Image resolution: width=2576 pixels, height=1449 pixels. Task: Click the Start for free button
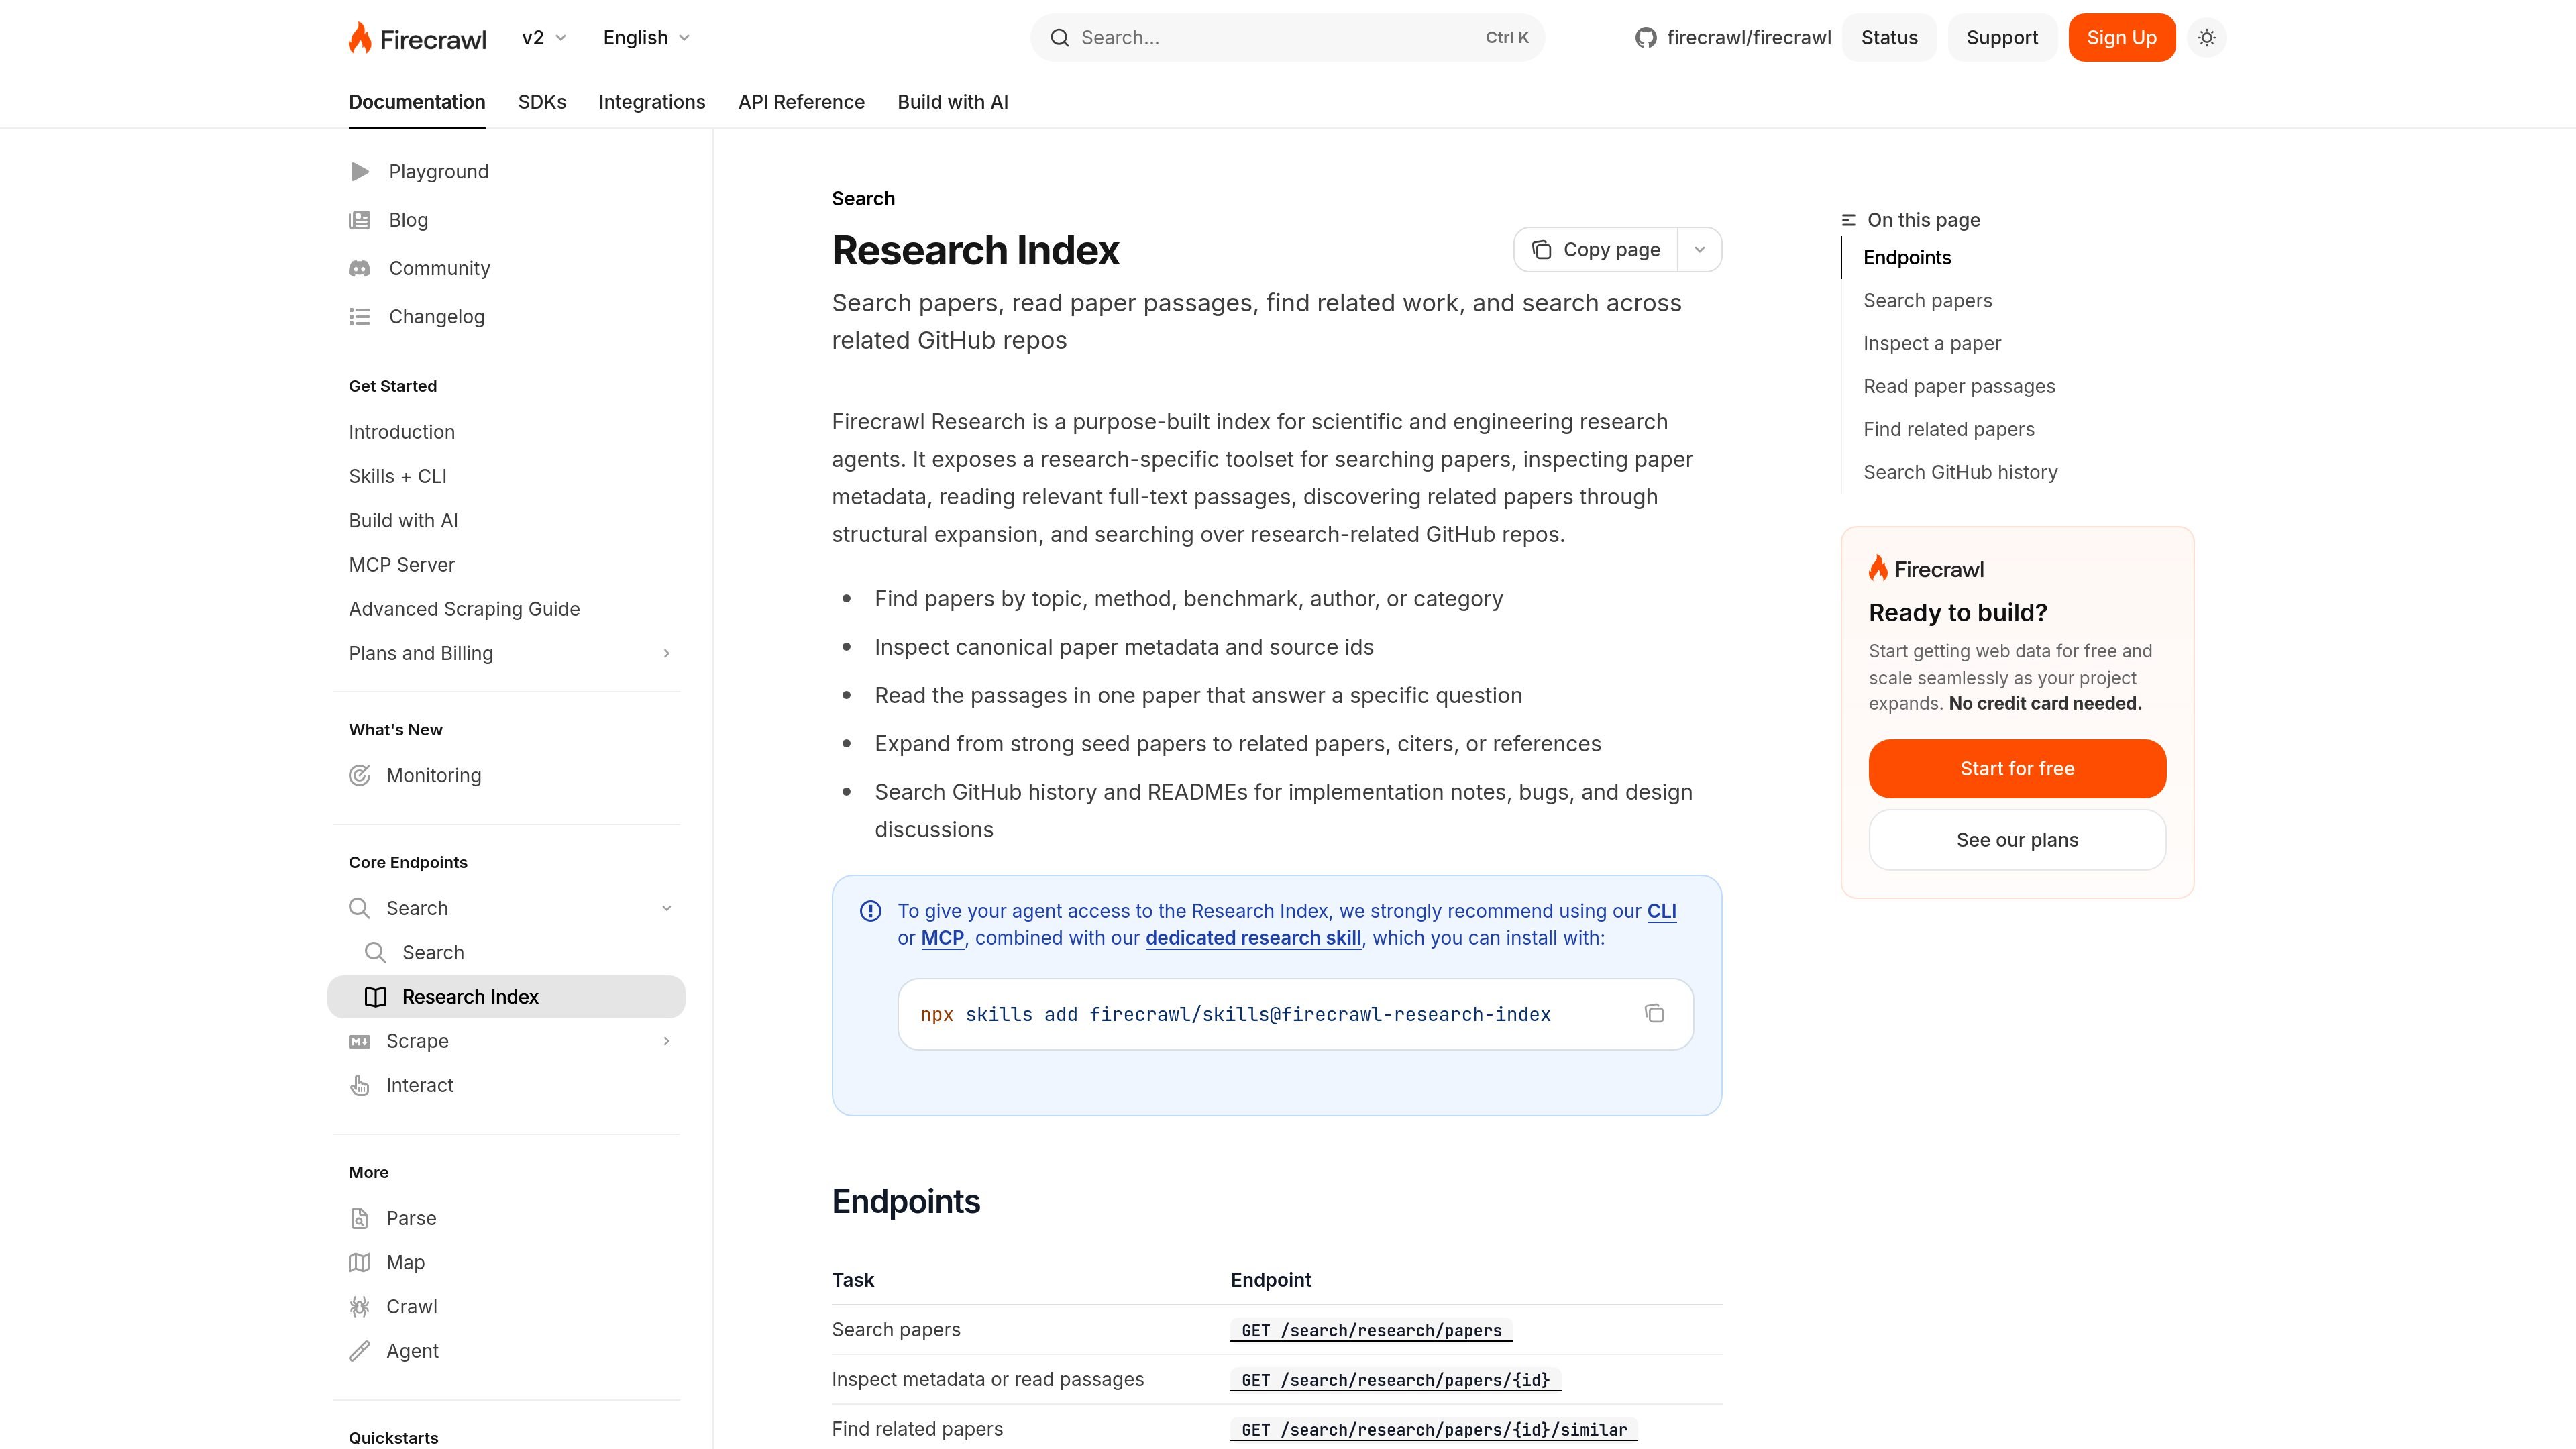[2017, 769]
